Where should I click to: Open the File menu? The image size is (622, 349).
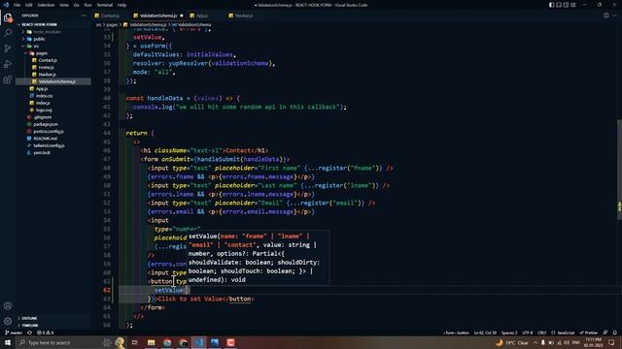(x=17, y=5)
